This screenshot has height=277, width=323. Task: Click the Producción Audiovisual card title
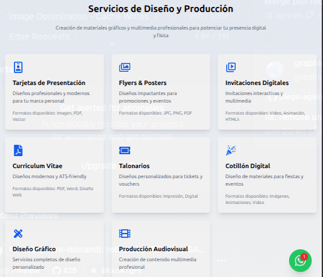pyautogui.click(x=153, y=249)
